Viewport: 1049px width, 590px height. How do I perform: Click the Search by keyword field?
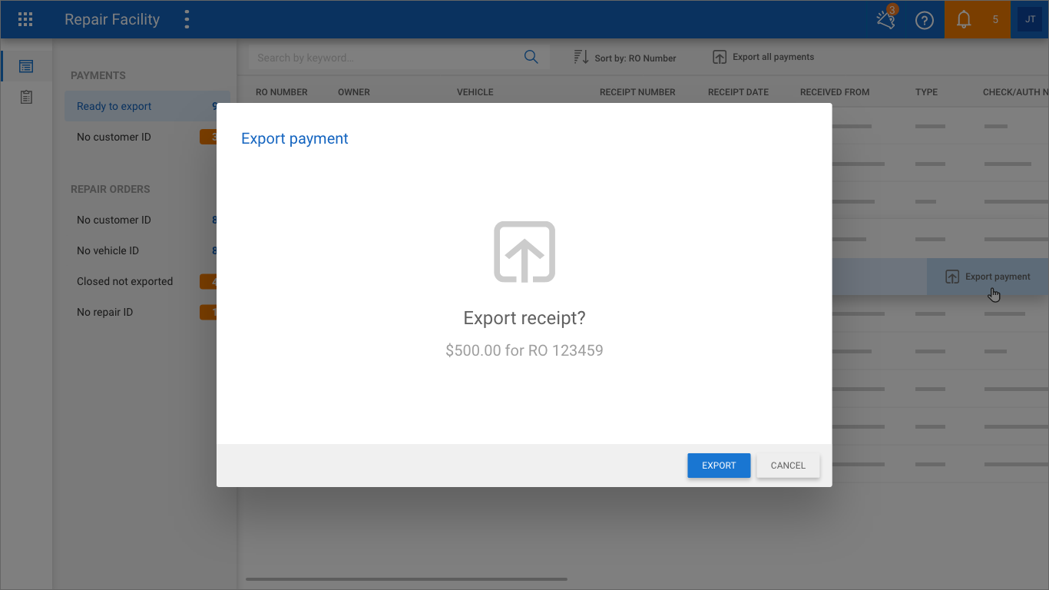click(x=384, y=58)
